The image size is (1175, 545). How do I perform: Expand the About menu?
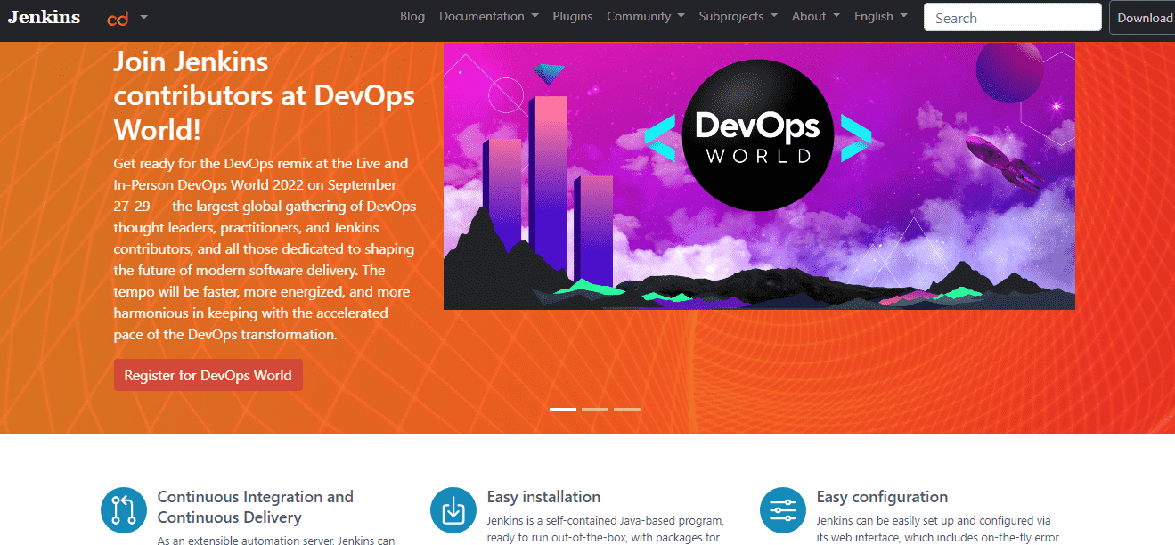pos(816,16)
